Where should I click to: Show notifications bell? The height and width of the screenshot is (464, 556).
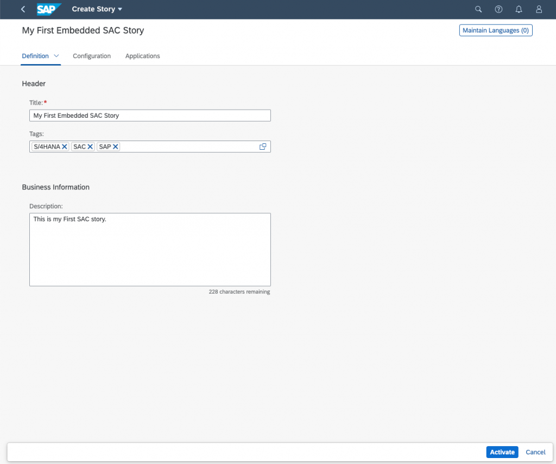519,9
